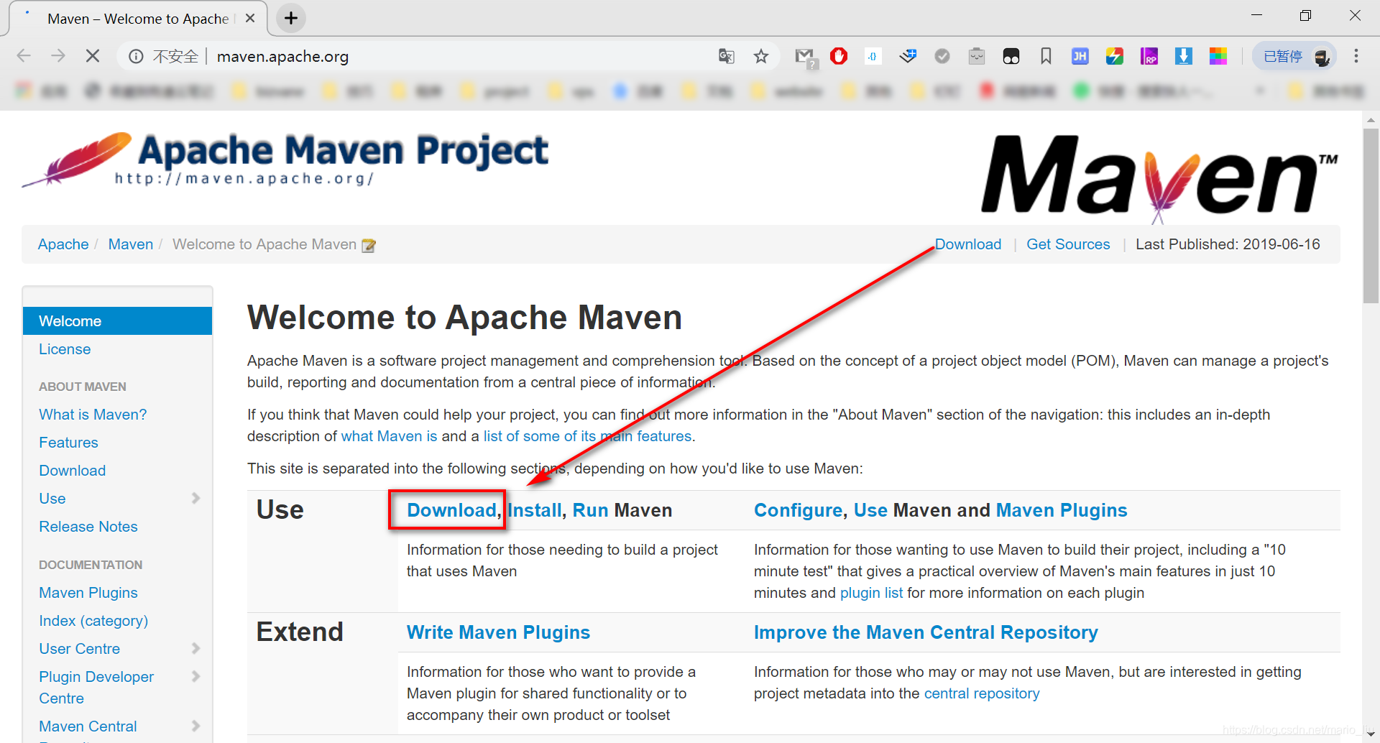
Task: Click the colorful lightning bolt extension icon
Action: coord(1115,56)
